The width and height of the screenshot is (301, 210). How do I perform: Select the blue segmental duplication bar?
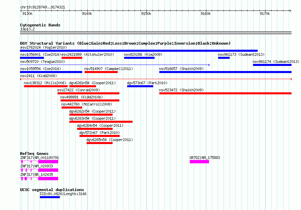50,197
